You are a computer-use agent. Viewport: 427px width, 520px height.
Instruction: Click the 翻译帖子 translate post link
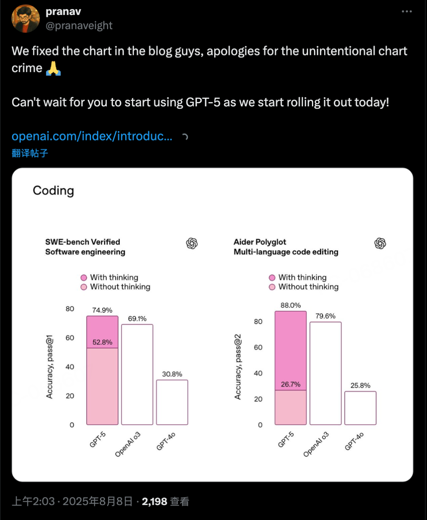pos(30,153)
